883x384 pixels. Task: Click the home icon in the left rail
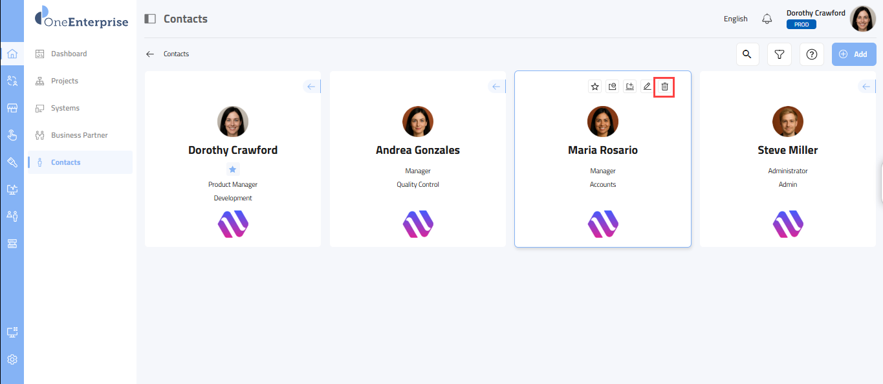tap(12, 54)
